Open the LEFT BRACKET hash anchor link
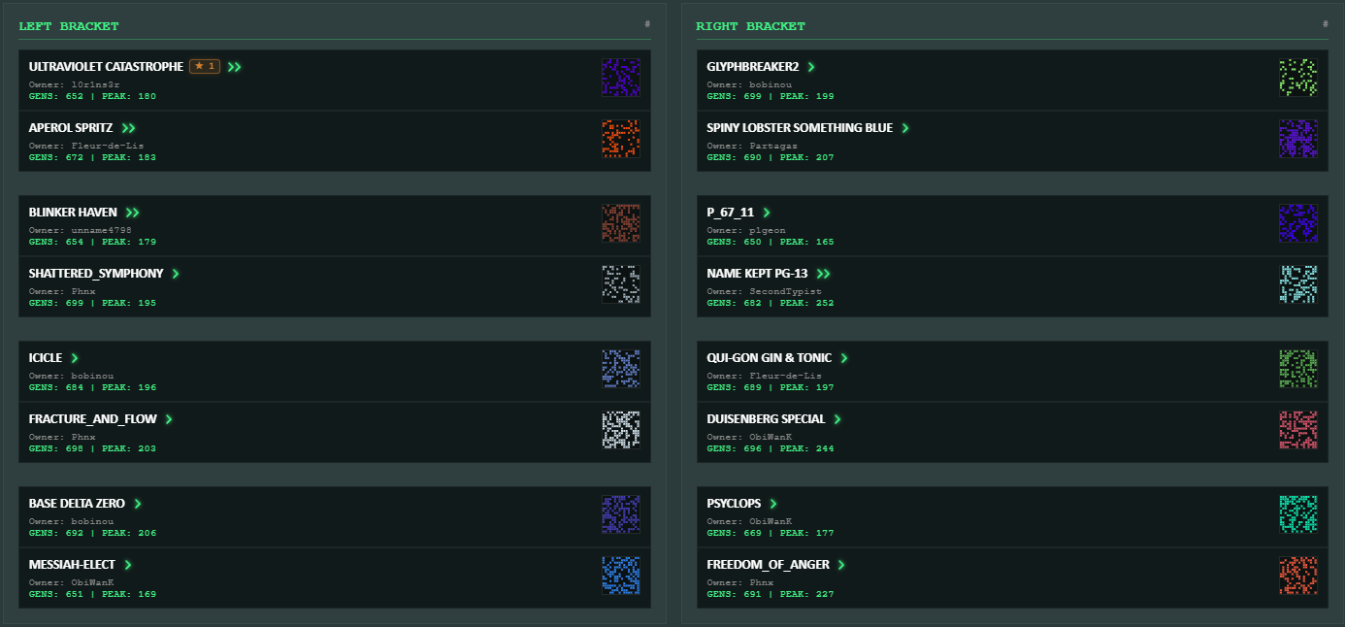Screen dimensions: 1345x627 tap(647, 24)
